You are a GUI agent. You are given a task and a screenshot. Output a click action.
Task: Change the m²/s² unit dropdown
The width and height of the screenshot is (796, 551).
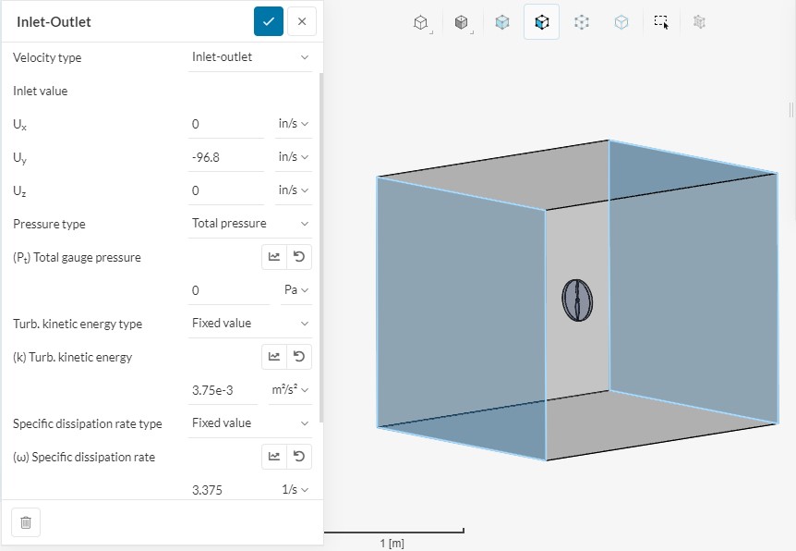tap(290, 390)
